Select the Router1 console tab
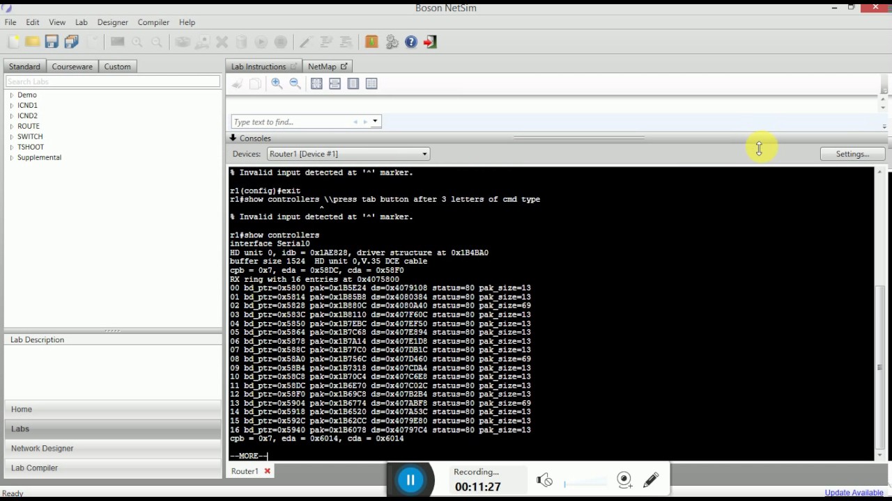Viewport: 892px width, 501px height. coord(245,471)
